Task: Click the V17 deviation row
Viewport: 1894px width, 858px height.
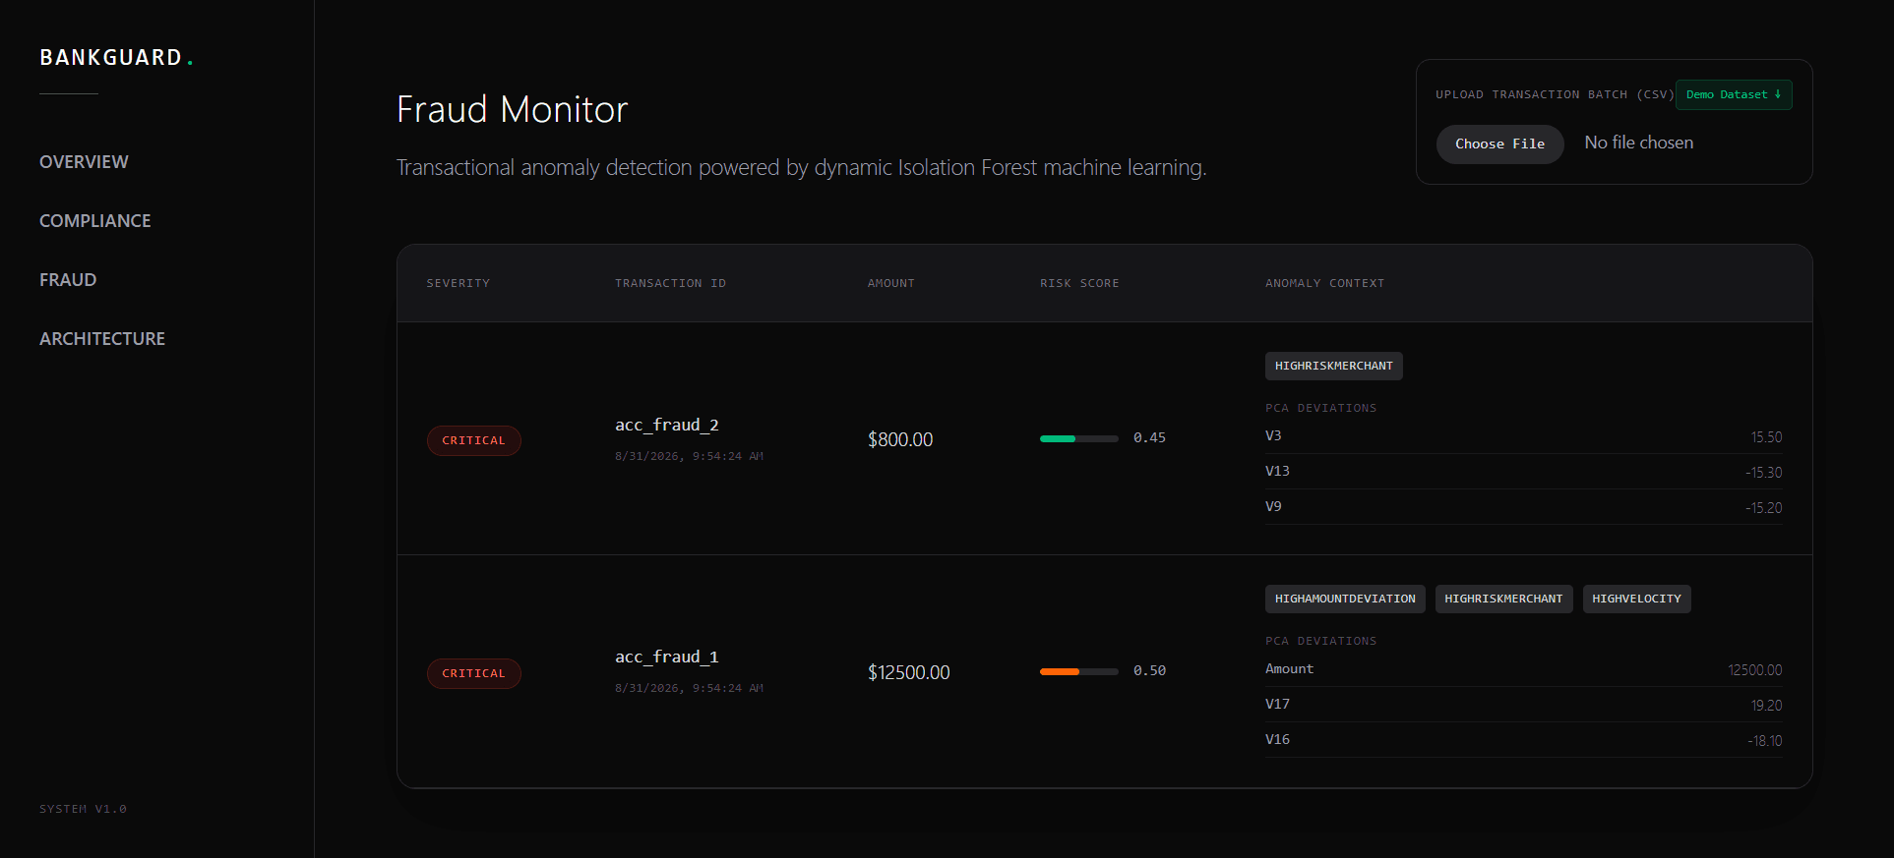Action: (1523, 705)
